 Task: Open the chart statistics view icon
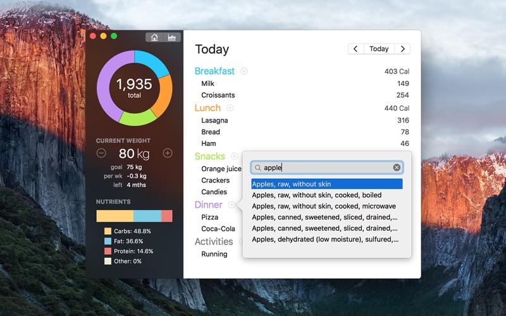(x=171, y=37)
